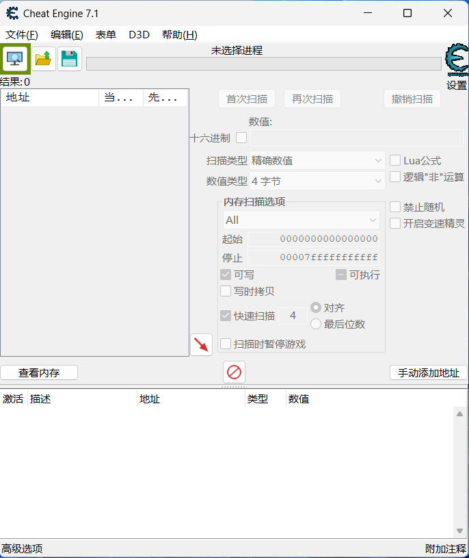Enable the 逻辑"非"运算 checkbox
The height and width of the screenshot is (558, 469).
(395, 177)
